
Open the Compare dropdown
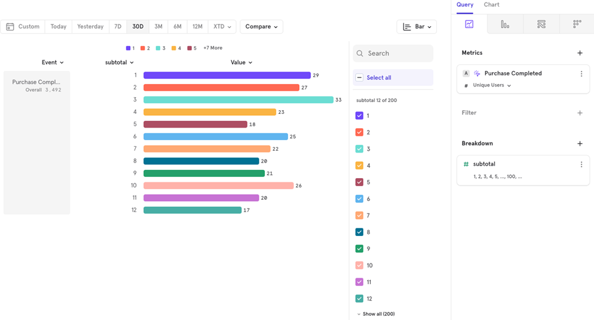[x=261, y=27]
